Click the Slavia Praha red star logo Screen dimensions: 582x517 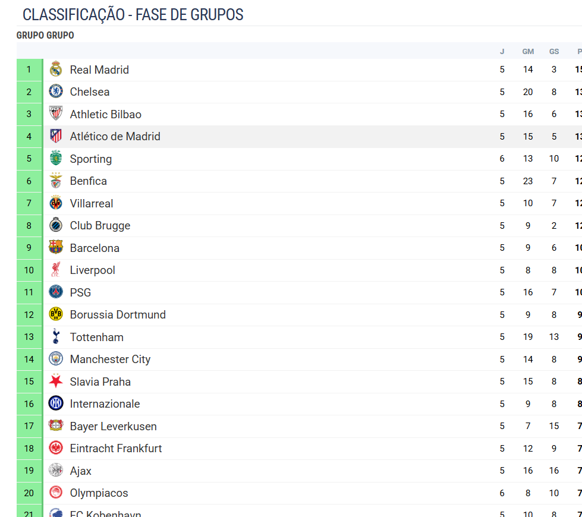coord(56,382)
